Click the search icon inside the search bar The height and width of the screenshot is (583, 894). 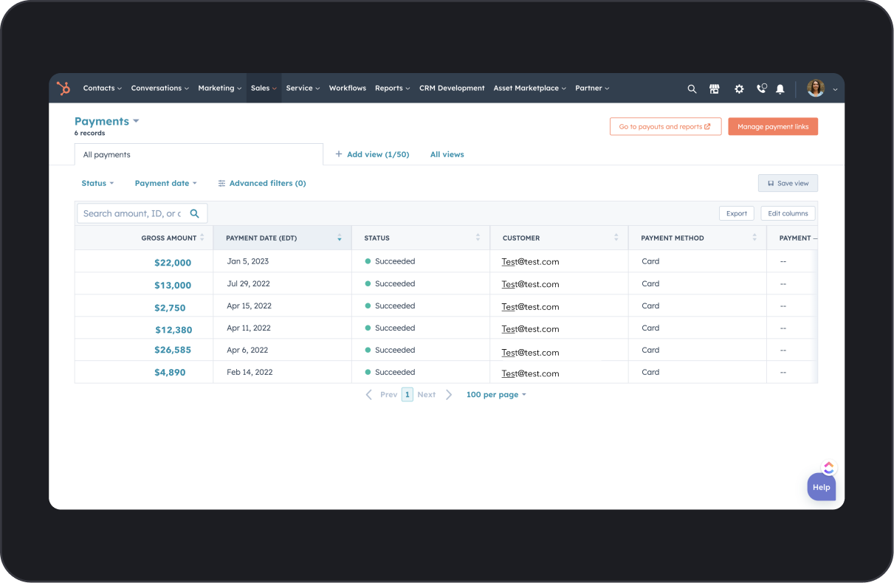[x=194, y=213]
